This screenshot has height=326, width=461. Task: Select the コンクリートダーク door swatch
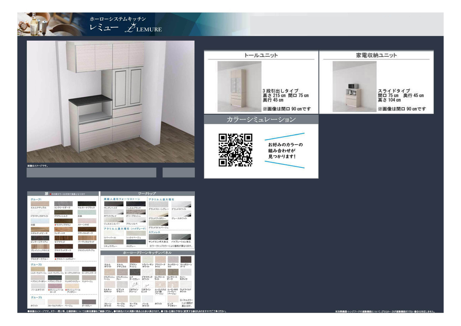[x=63, y=204]
